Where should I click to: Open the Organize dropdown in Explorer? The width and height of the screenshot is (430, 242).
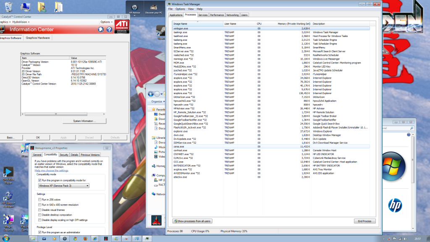(x=158, y=102)
